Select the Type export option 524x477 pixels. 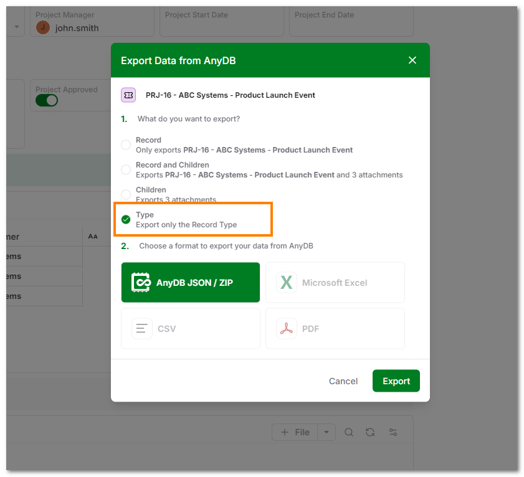click(126, 219)
